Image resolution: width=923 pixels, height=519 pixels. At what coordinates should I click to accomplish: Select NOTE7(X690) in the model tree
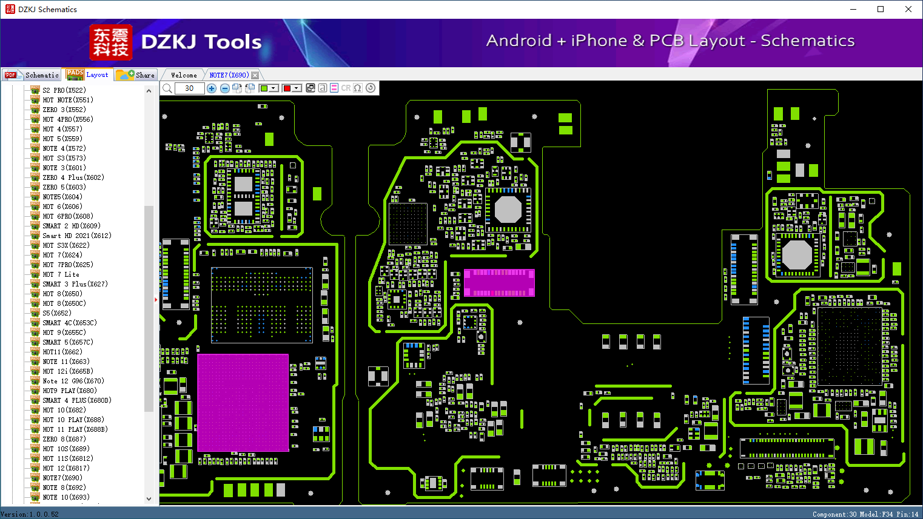(62, 478)
